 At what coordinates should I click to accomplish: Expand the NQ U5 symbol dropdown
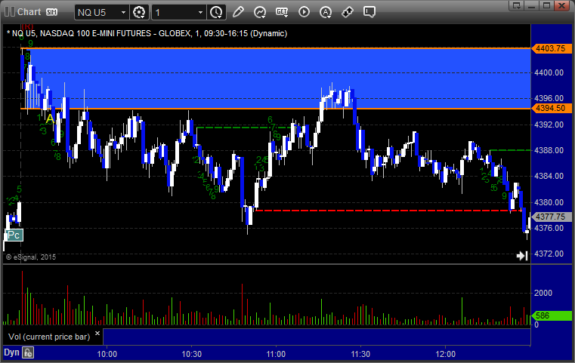click(x=123, y=13)
